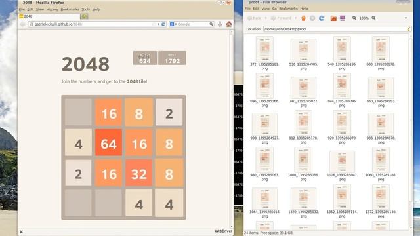Screen dimensions: 420x236
Task: Open the Forward history dropdown in File Browser
Action: tap(295, 18)
